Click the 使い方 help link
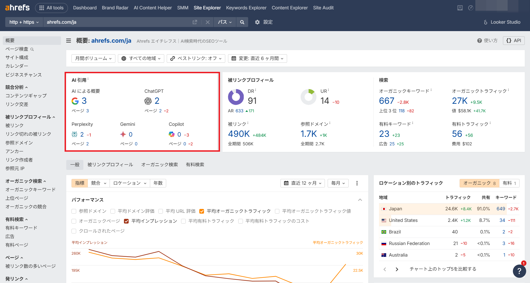This screenshot has height=283, width=530. pyautogui.click(x=487, y=40)
